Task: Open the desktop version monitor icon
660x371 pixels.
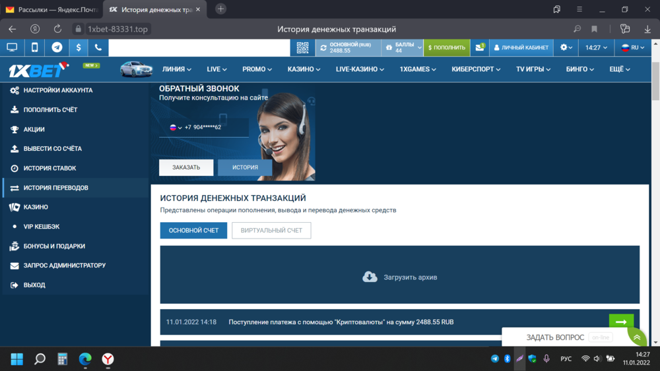Action: [x=12, y=47]
